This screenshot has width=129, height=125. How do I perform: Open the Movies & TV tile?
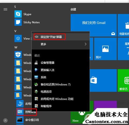[x=123, y=25]
